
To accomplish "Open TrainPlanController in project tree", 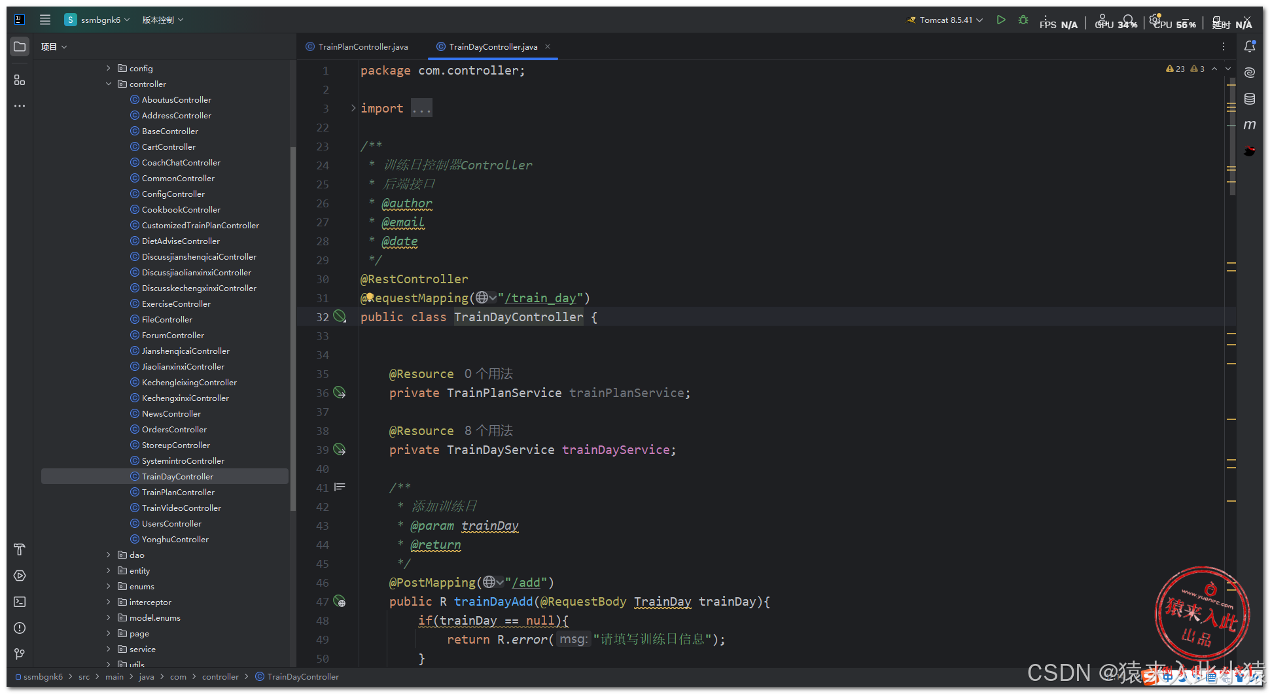I will tap(178, 492).
